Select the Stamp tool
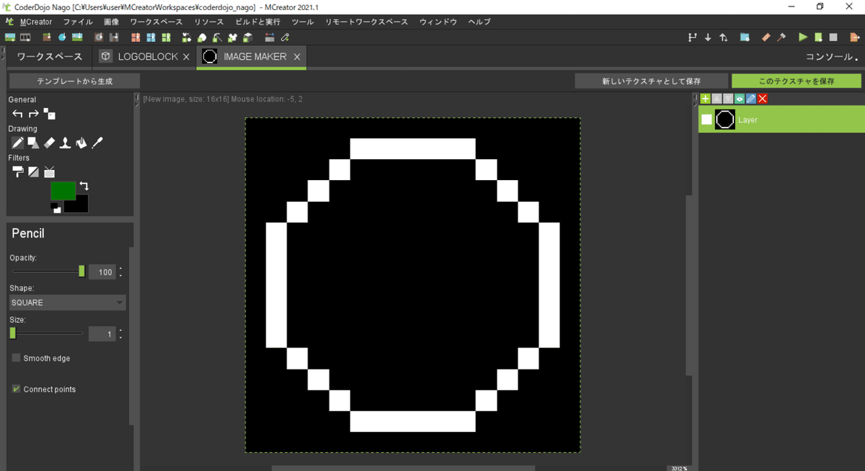Image resolution: width=865 pixels, height=471 pixels. (x=65, y=143)
